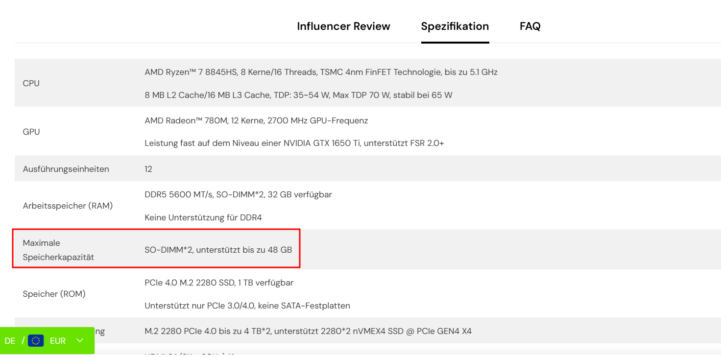The width and height of the screenshot is (721, 357).
Task: Click the M.2 2280 PCIe 4.0 expansion text
Action: click(x=308, y=331)
